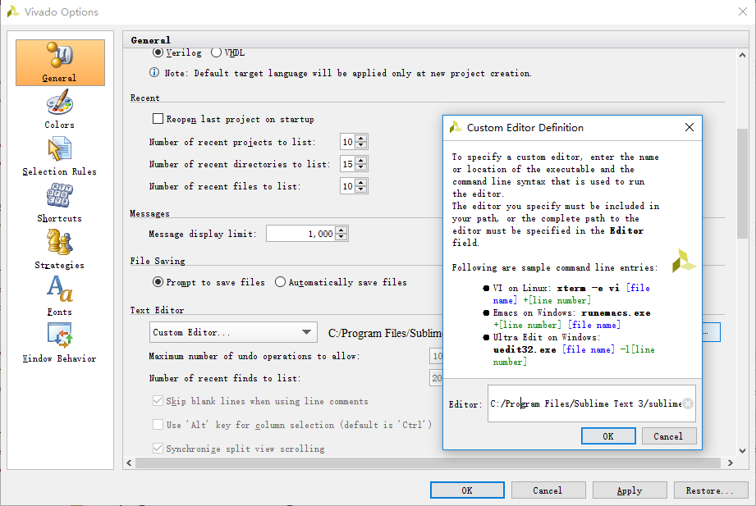Click Cancel at bottom of Vivado Options

click(x=548, y=490)
